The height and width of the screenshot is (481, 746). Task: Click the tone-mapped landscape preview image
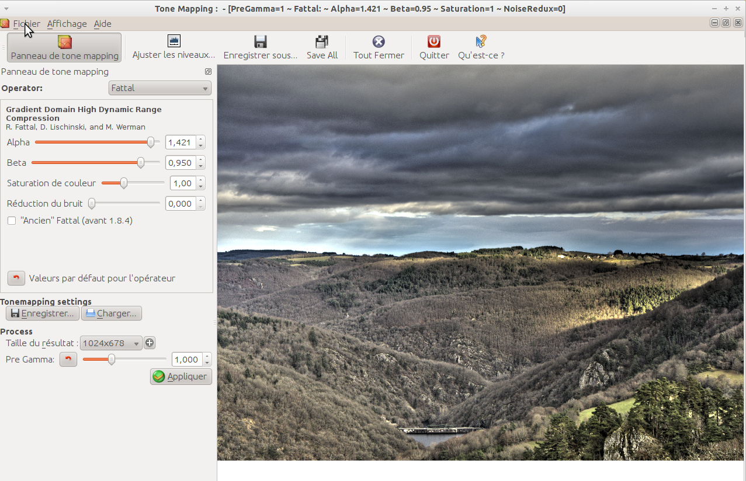click(481, 262)
